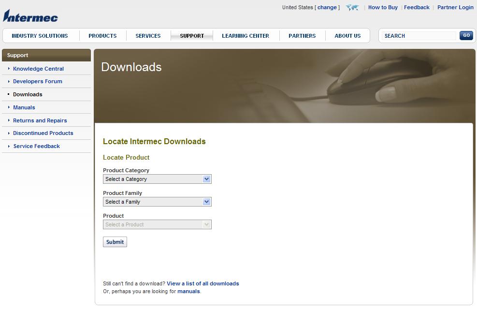The width and height of the screenshot is (477, 312).
Task: Click the world map icon
Action: (x=352, y=8)
